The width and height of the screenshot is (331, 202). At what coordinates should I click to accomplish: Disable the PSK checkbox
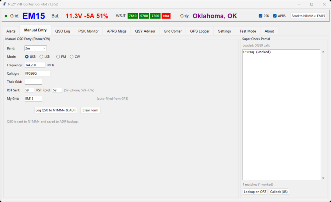pos(261,16)
